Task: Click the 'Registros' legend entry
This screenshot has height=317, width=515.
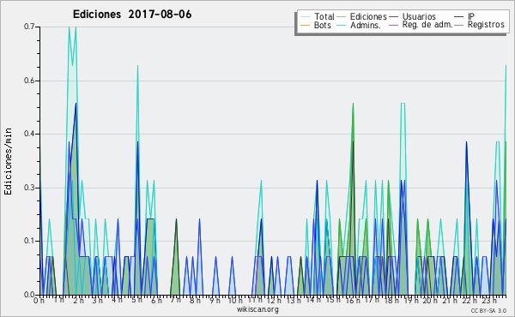Action: 480,25
